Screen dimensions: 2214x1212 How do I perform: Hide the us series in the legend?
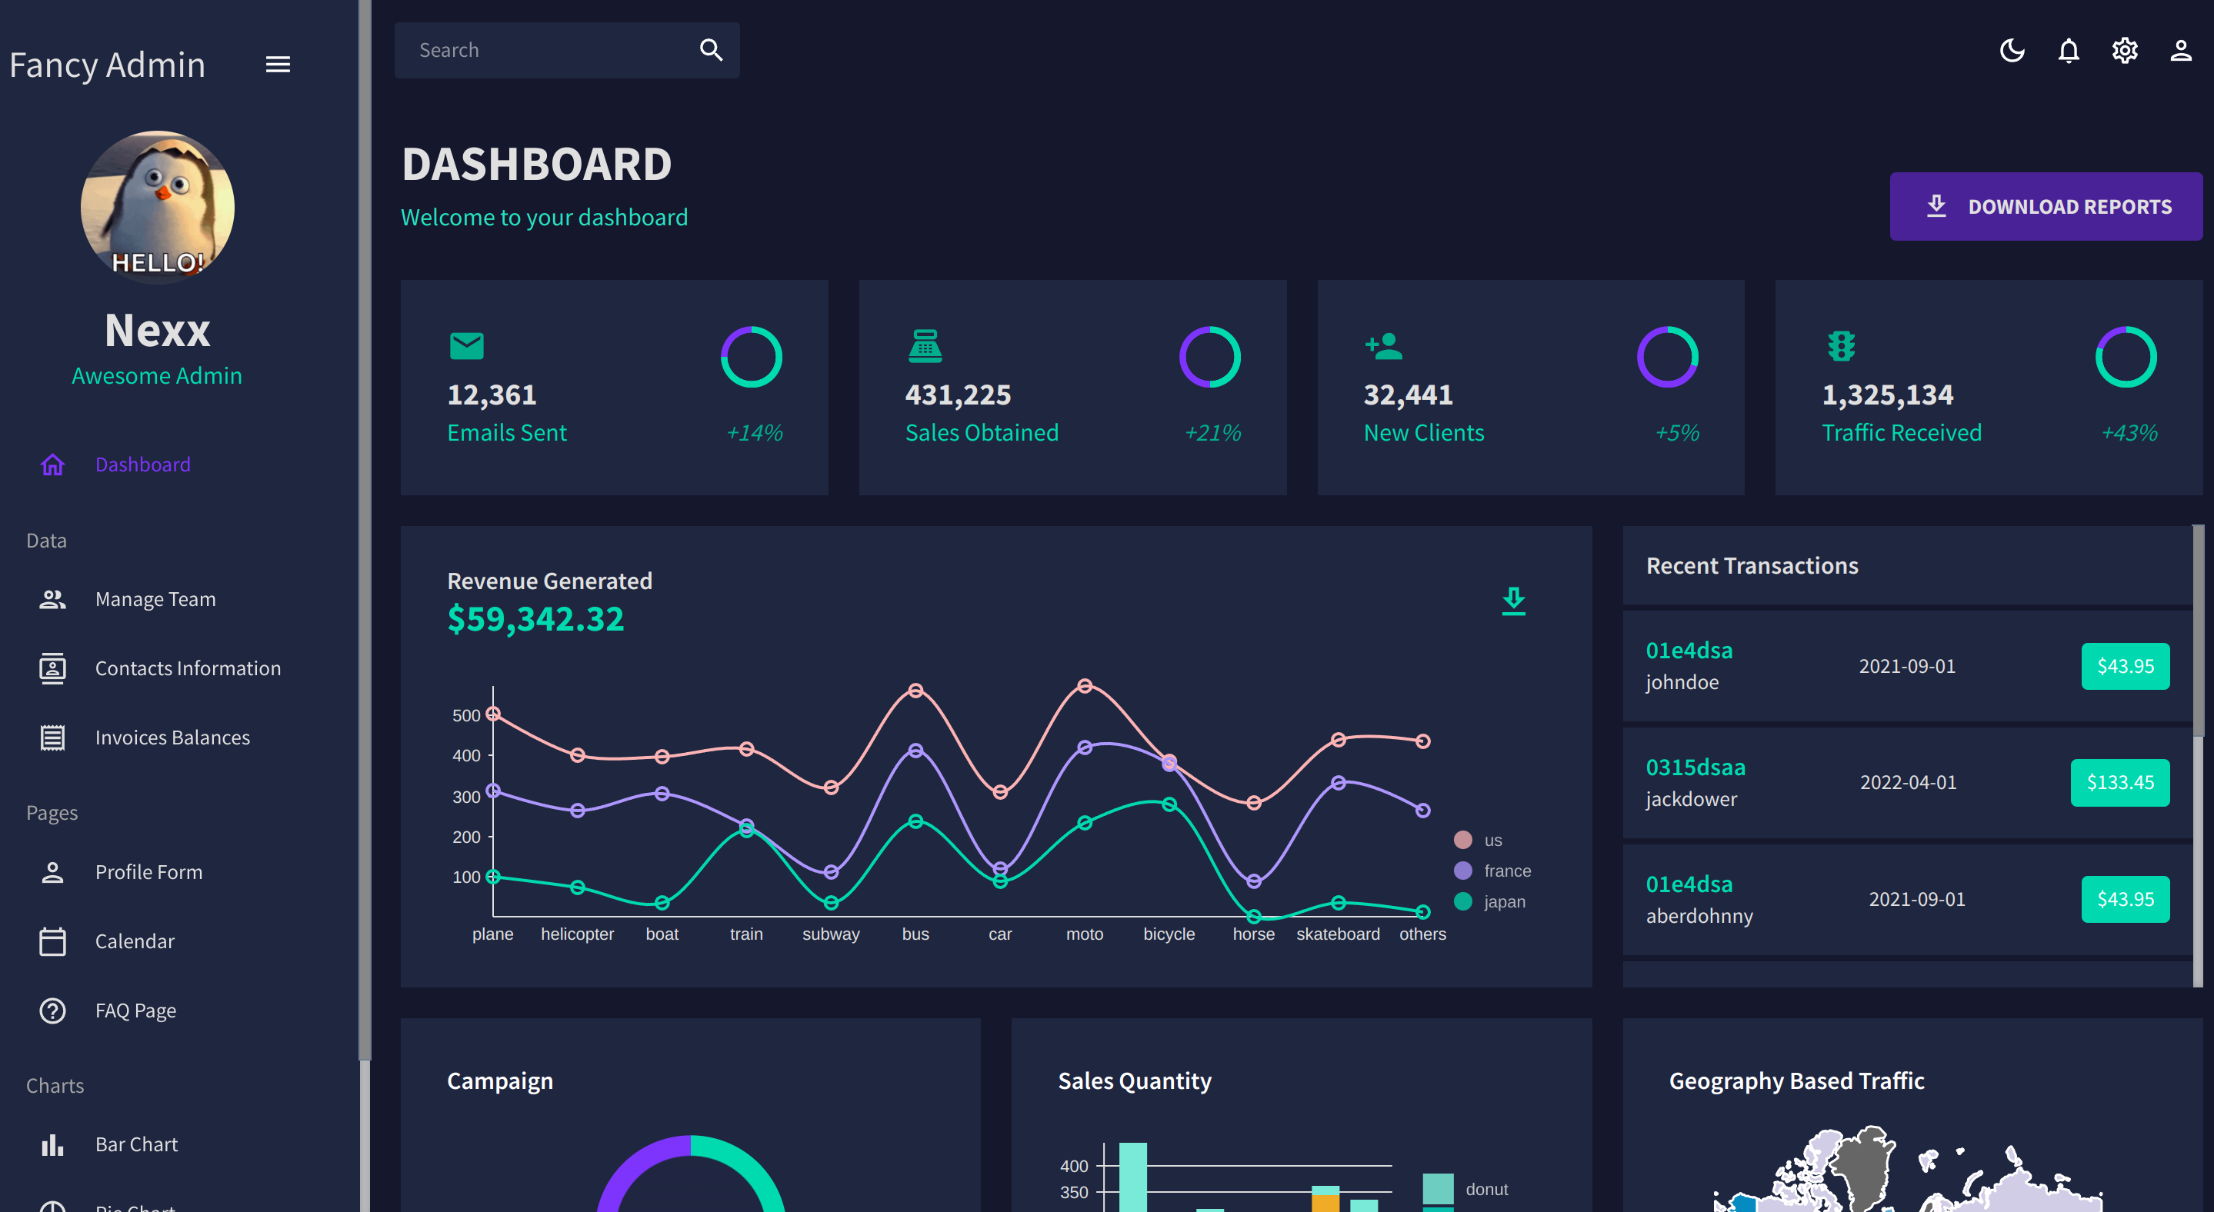pyautogui.click(x=1479, y=839)
